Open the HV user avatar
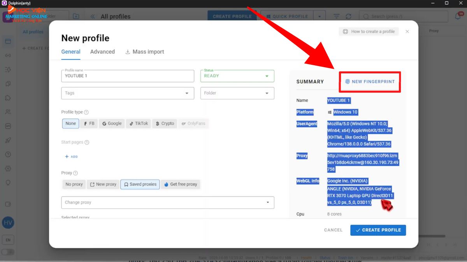Viewport: 467px width, 262px height. click(8, 223)
